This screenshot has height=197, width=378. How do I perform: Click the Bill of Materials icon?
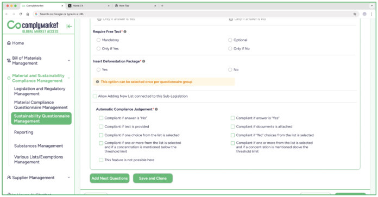(x=9, y=61)
